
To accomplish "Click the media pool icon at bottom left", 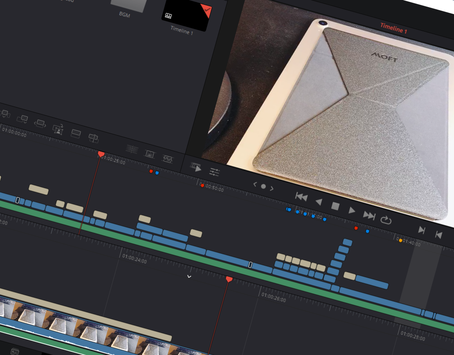I will [x=15, y=352].
